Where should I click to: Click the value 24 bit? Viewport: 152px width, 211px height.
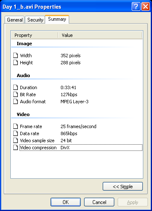[66, 141]
